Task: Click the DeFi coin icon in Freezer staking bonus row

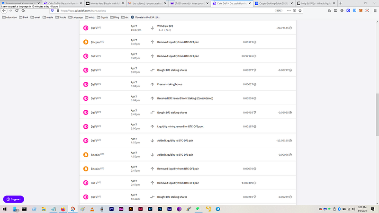Action: click(x=86, y=84)
